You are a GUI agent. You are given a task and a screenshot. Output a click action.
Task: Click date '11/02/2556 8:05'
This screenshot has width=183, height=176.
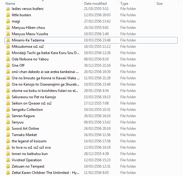pyautogui.click(x=96, y=173)
